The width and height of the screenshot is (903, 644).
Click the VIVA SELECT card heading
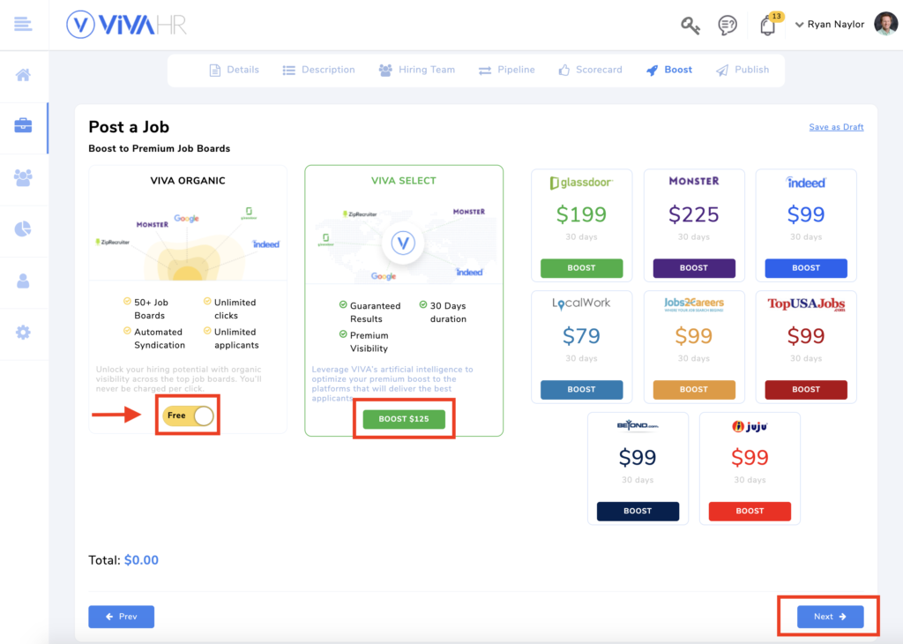click(x=404, y=181)
